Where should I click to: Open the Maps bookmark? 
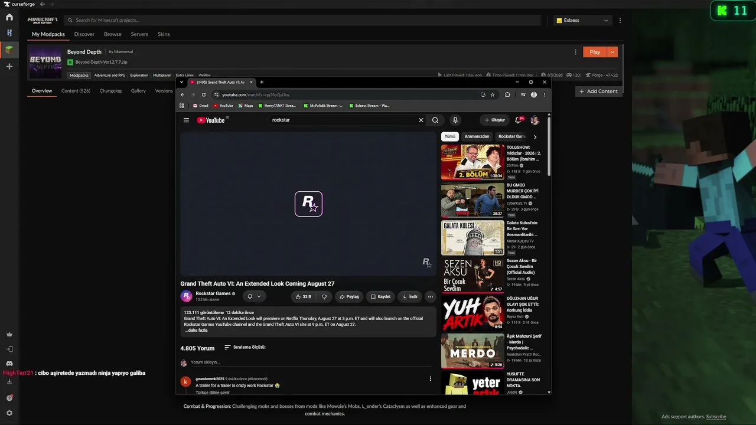pos(245,106)
